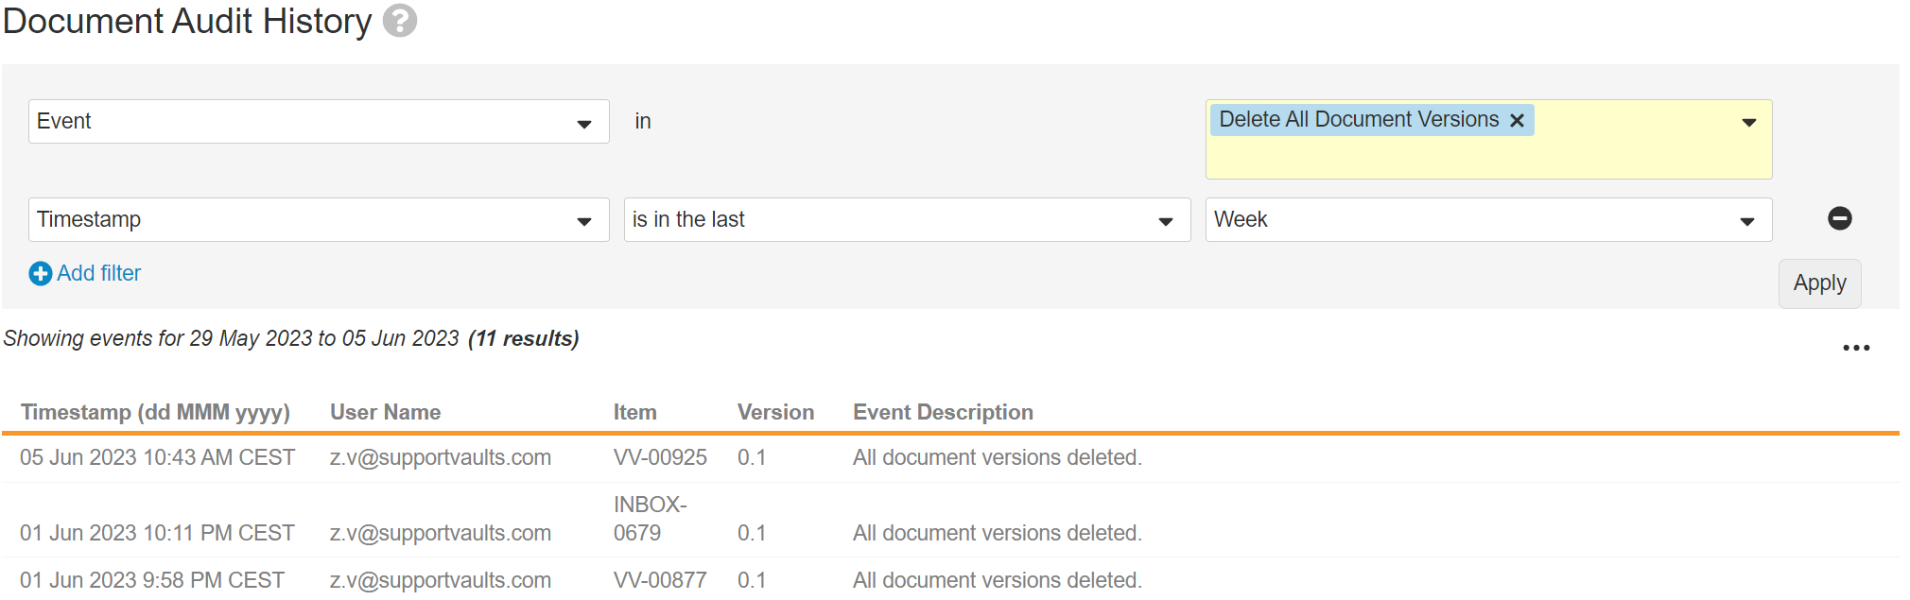Sort by User Name column header
1910x600 pixels.
(x=385, y=413)
